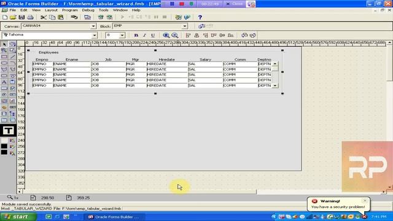Select the arrow Select tool in palette
The width and height of the screenshot is (393, 221).
4,44
